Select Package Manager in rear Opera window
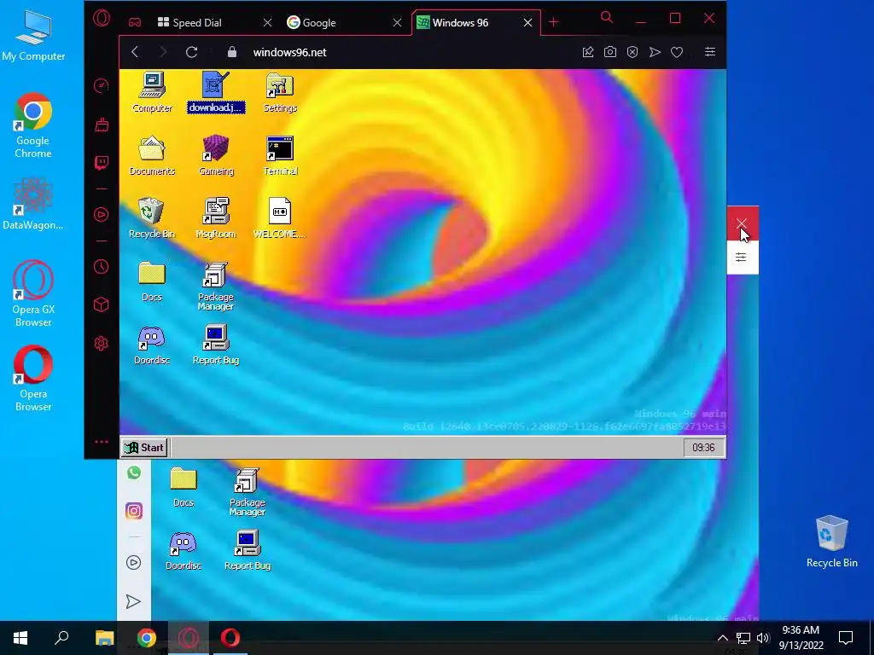874x655 pixels. [x=247, y=492]
